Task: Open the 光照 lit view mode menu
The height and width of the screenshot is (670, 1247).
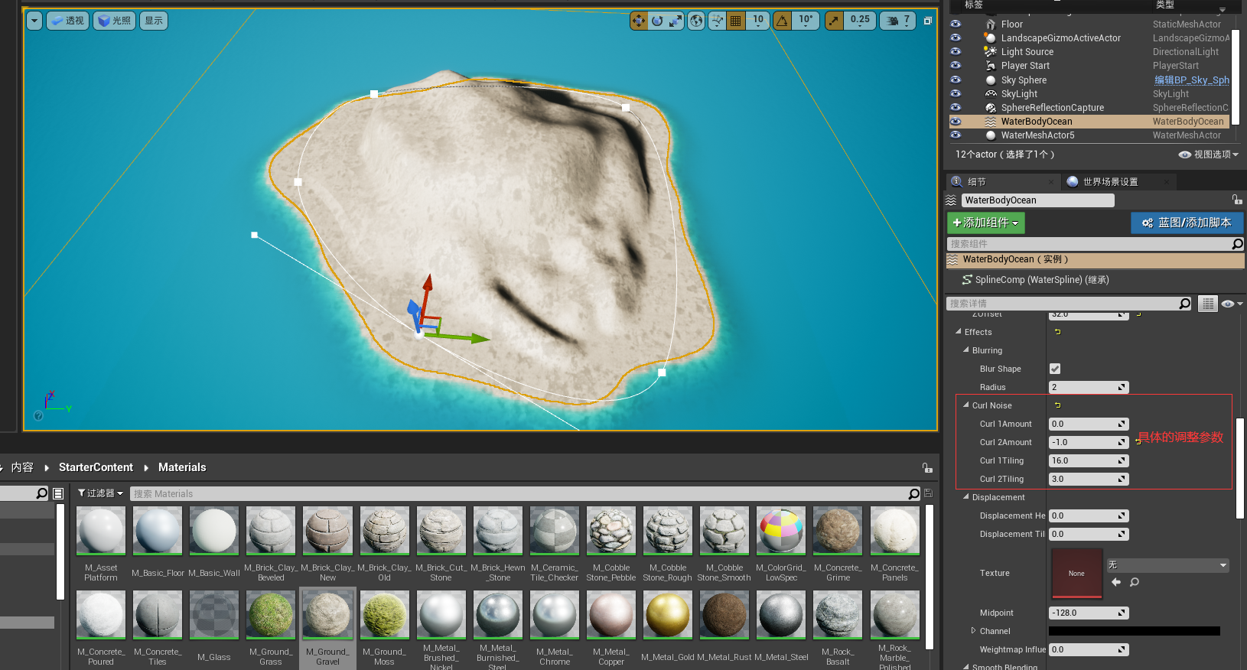Action: pos(114,21)
